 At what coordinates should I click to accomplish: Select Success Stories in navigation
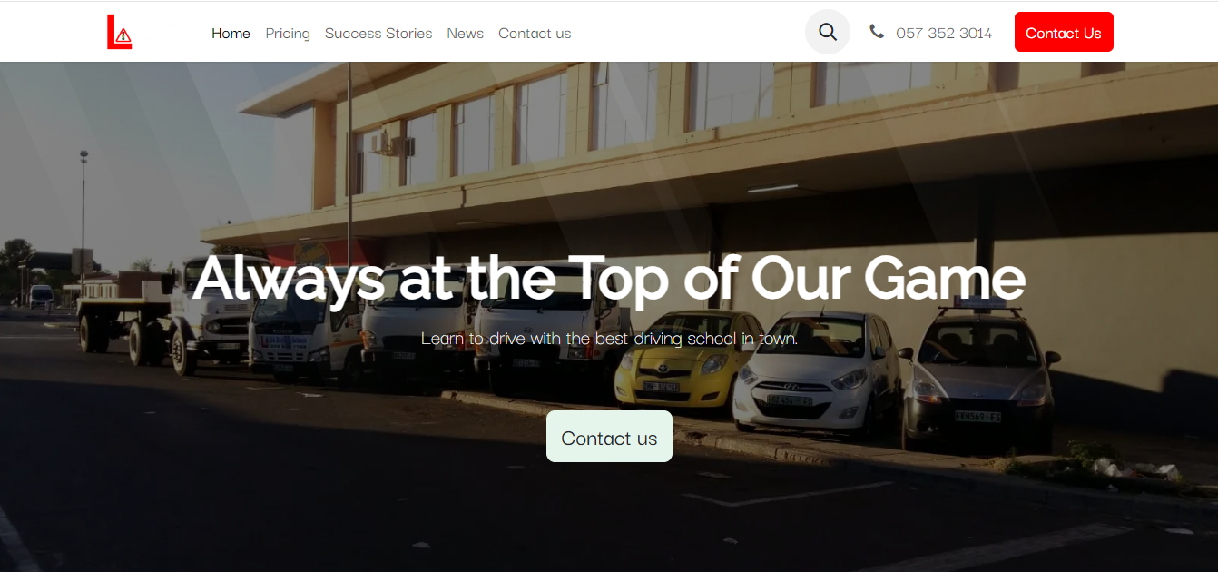tap(378, 33)
